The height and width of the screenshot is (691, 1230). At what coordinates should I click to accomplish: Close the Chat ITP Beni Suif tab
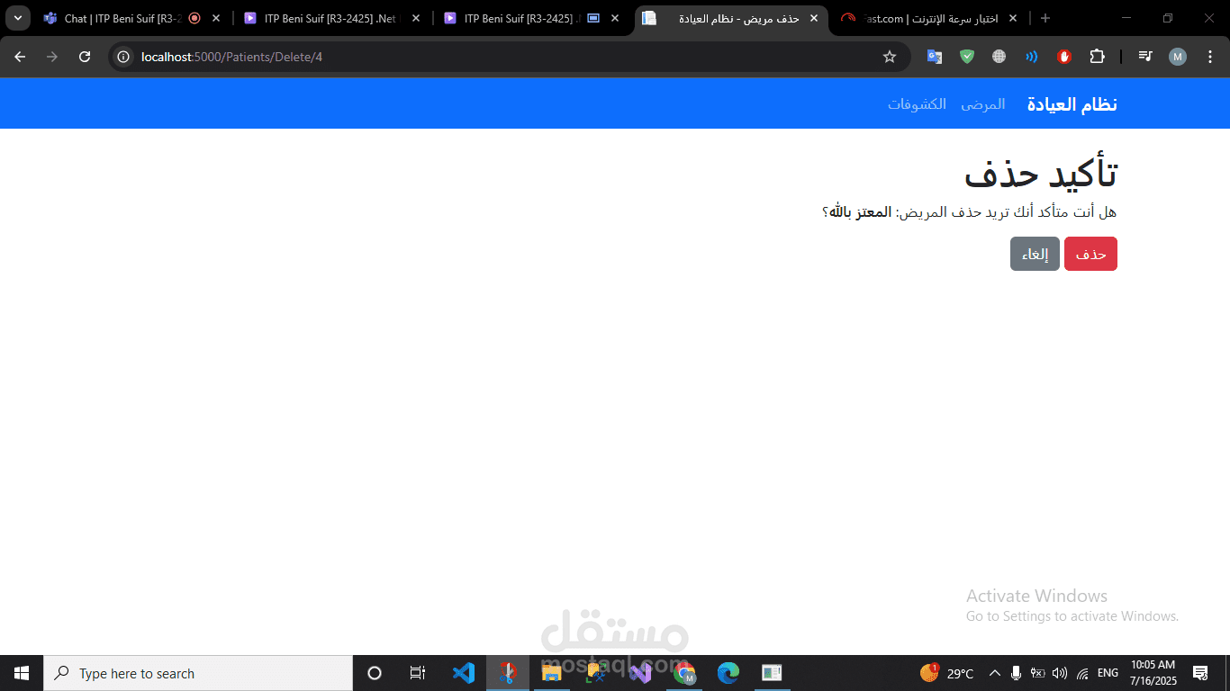(216, 18)
